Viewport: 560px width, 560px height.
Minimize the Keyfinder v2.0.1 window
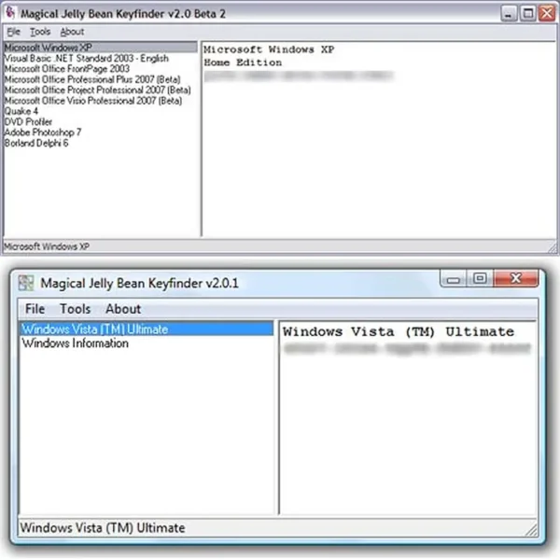(454, 278)
